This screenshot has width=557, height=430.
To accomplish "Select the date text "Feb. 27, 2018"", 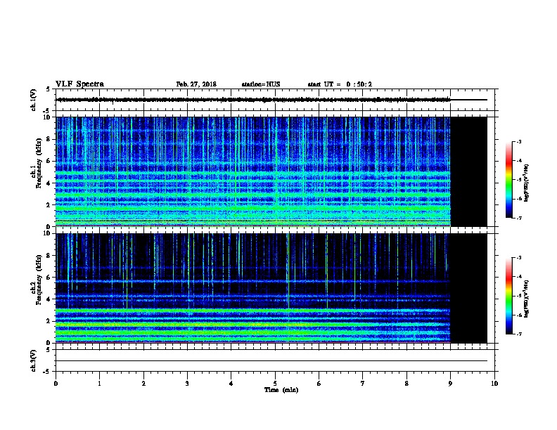I will click(x=196, y=84).
